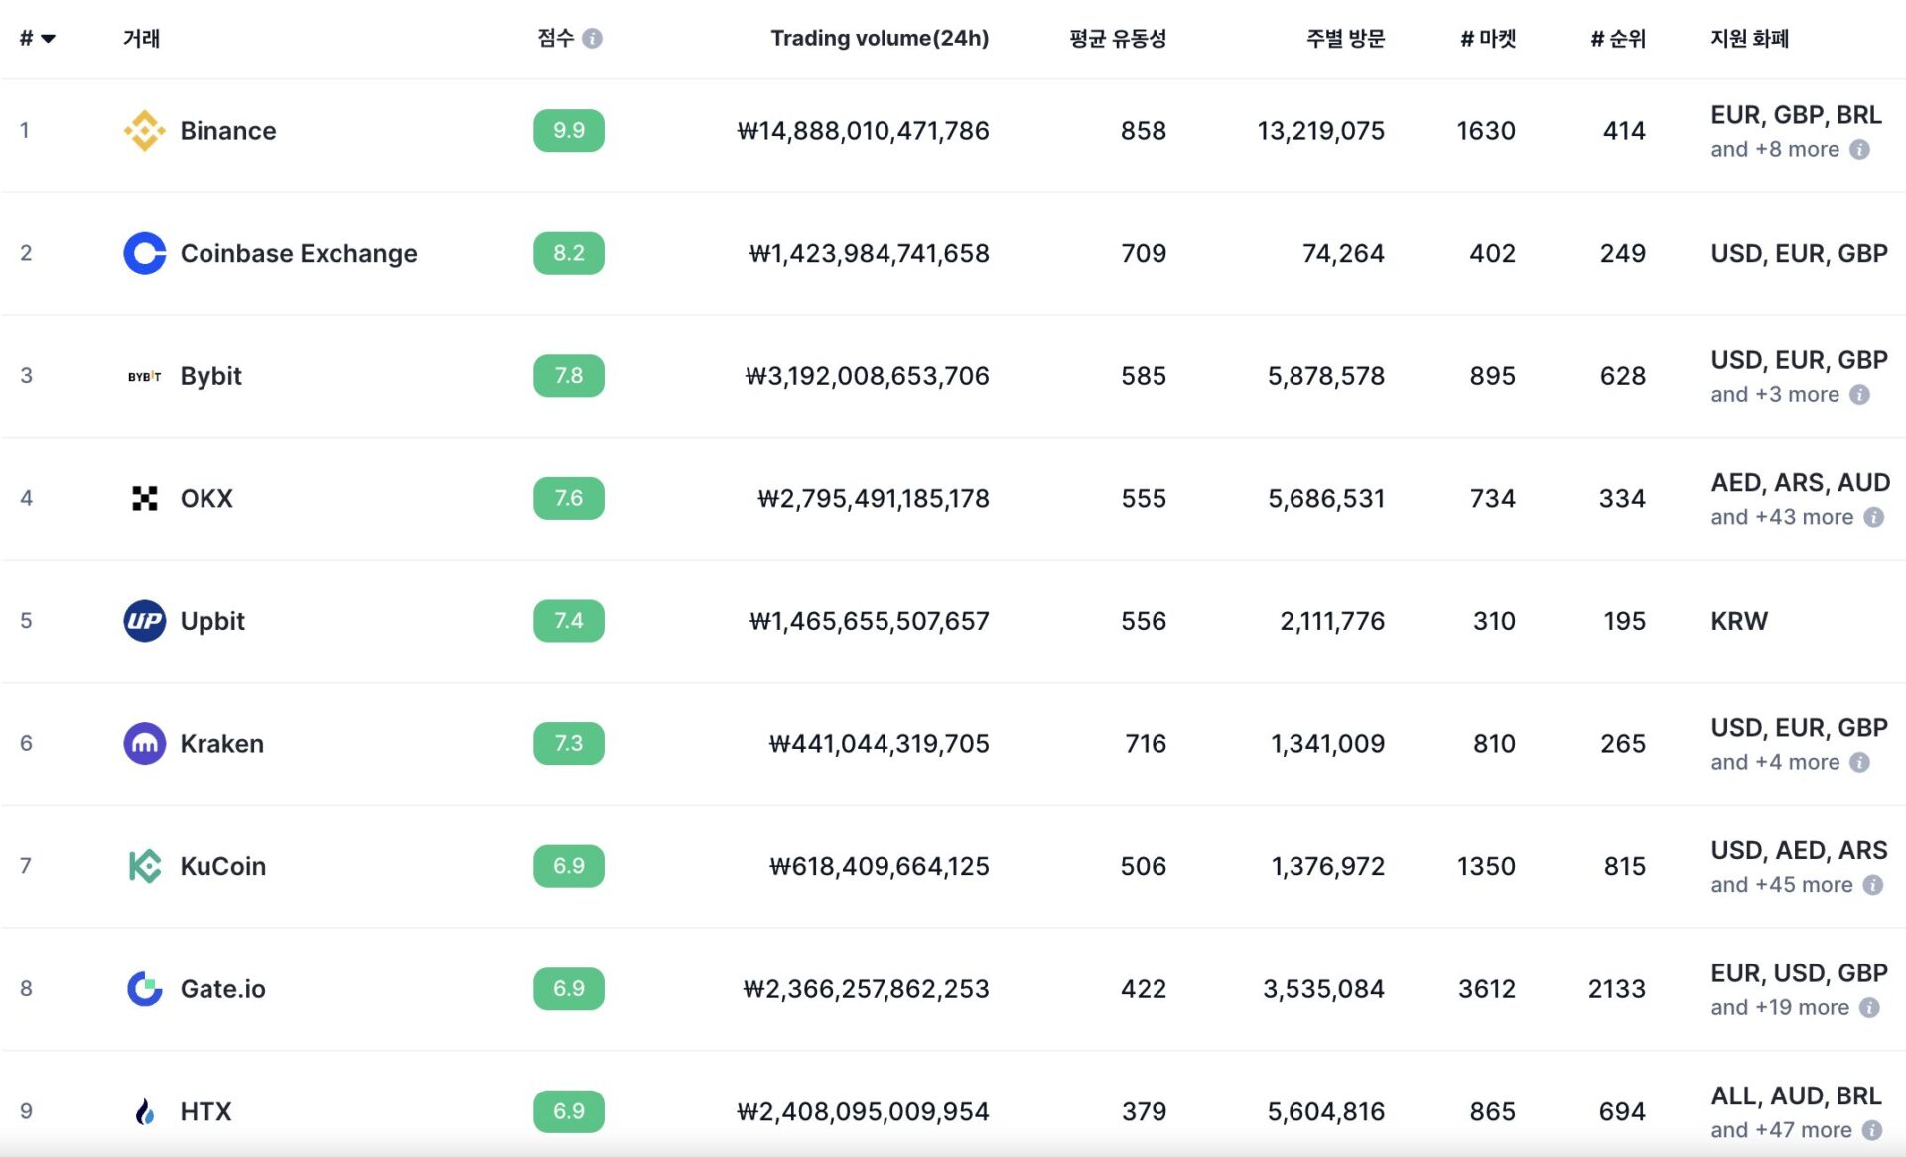The image size is (1906, 1157).
Task: Click volume ₩1,423,984,741,658
Action: click(x=869, y=253)
